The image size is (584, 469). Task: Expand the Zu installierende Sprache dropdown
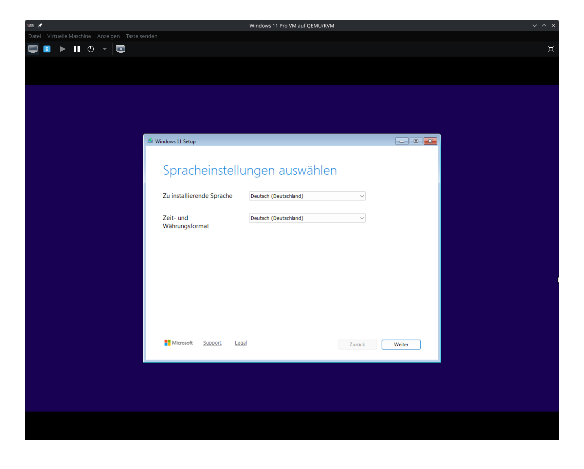point(307,196)
